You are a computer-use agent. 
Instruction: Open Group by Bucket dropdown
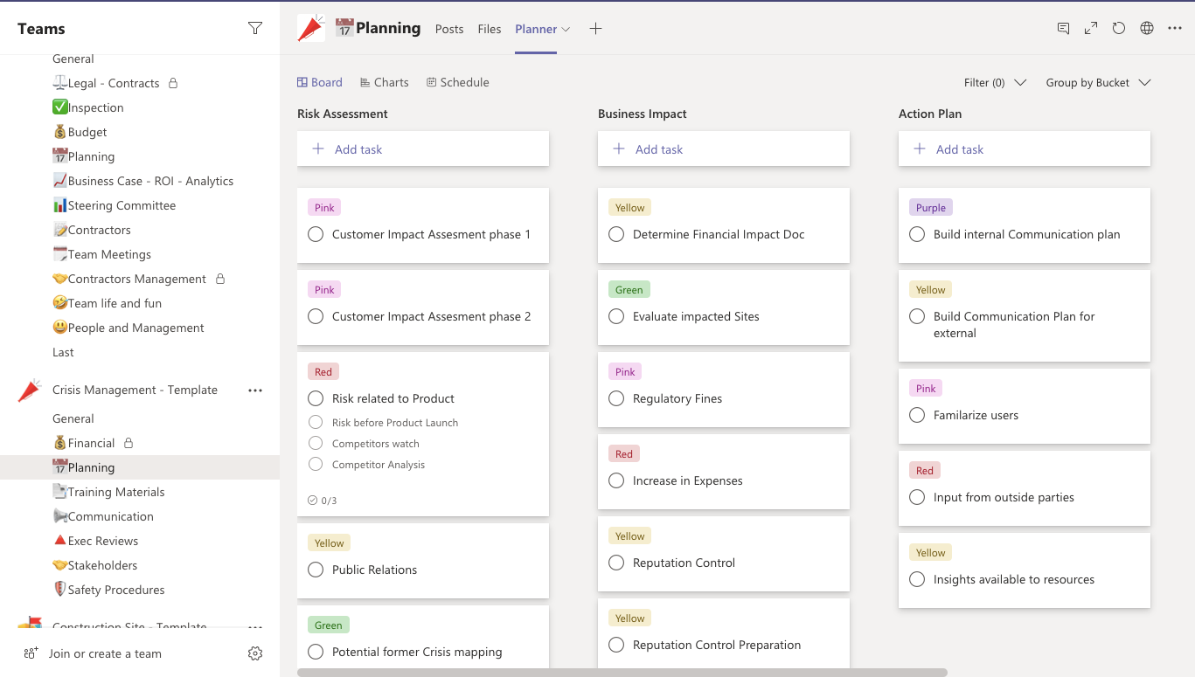point(1098,83)
